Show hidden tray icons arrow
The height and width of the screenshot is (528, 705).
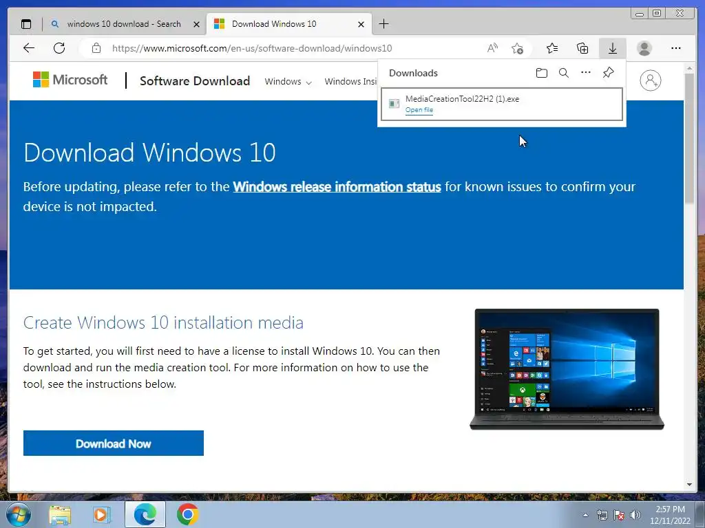point(585,516)
